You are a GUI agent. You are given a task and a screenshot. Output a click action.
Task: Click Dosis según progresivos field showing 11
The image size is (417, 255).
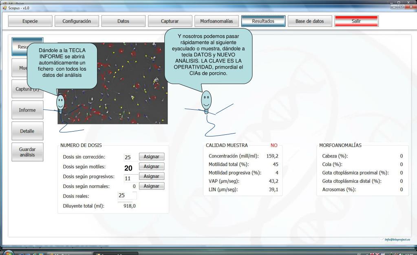tap(130, 178)
